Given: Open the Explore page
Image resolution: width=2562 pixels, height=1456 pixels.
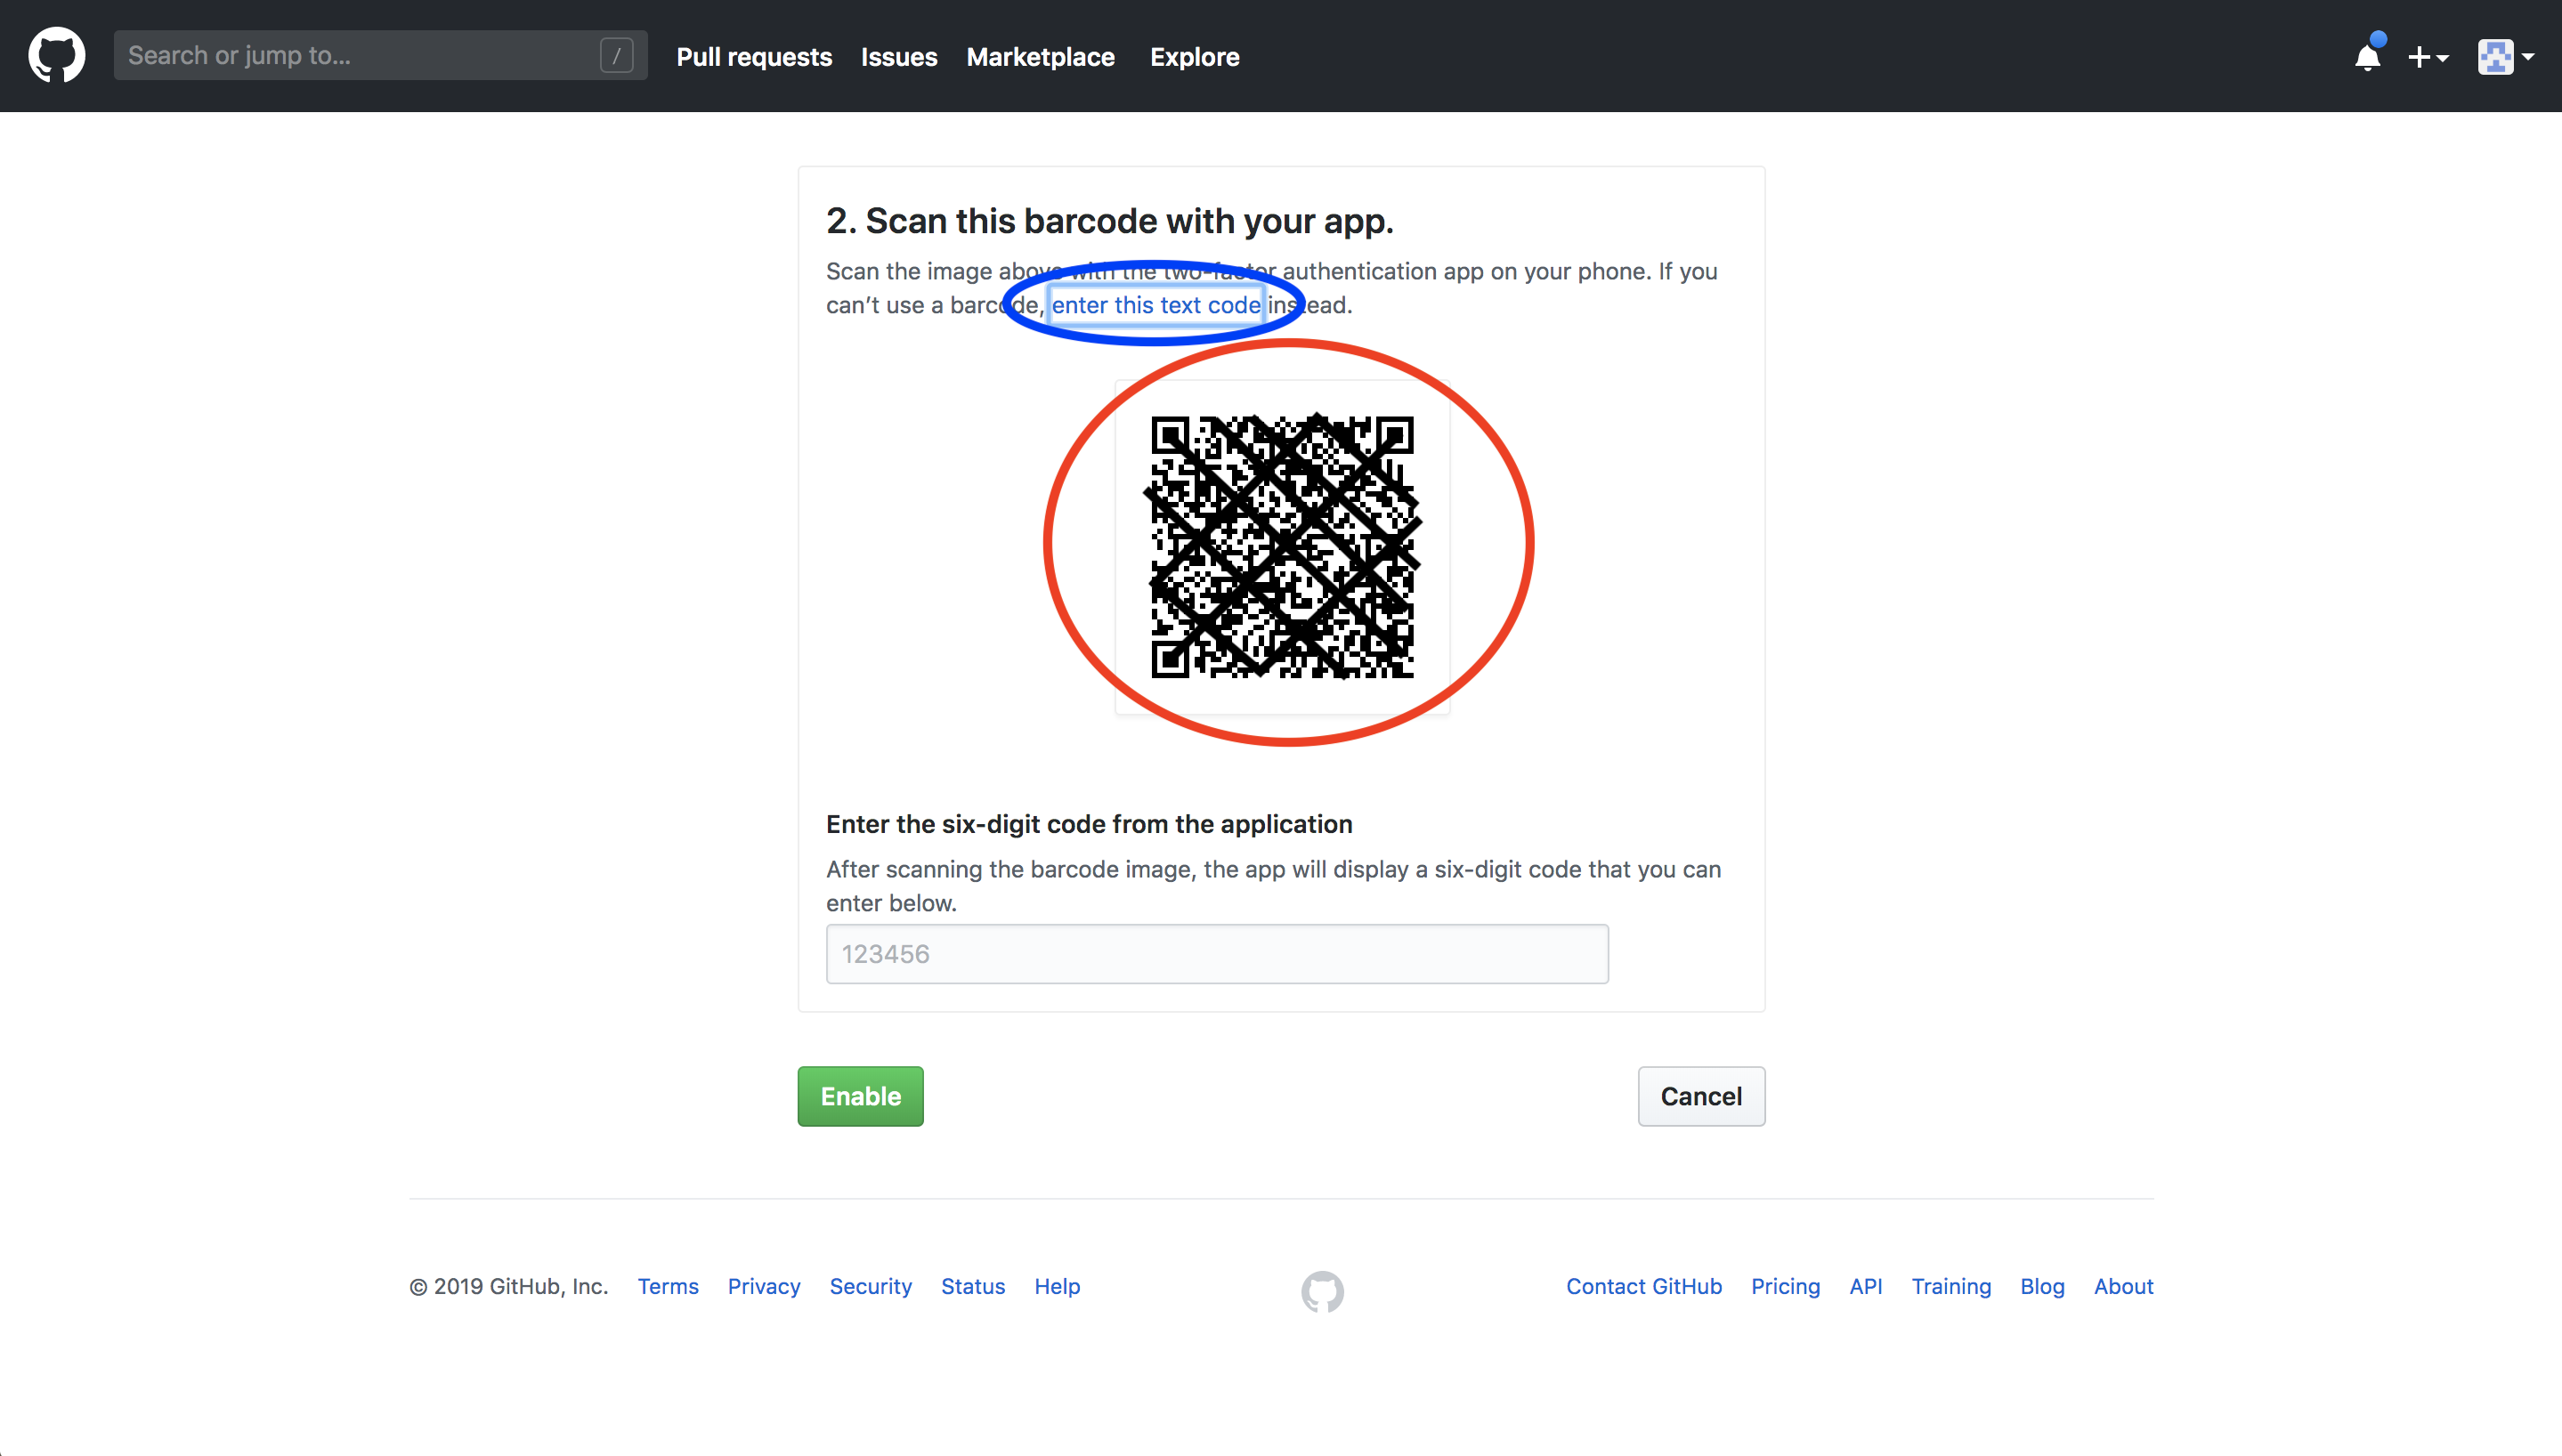Looking at the screenshot, I should pos(1194,57).
